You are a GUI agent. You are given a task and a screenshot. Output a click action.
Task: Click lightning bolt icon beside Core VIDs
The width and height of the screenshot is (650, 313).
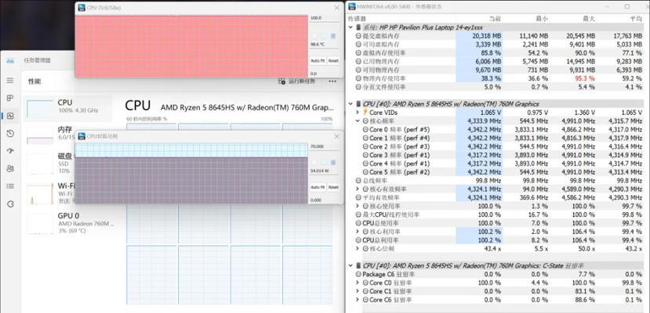(x=365, y=113)
